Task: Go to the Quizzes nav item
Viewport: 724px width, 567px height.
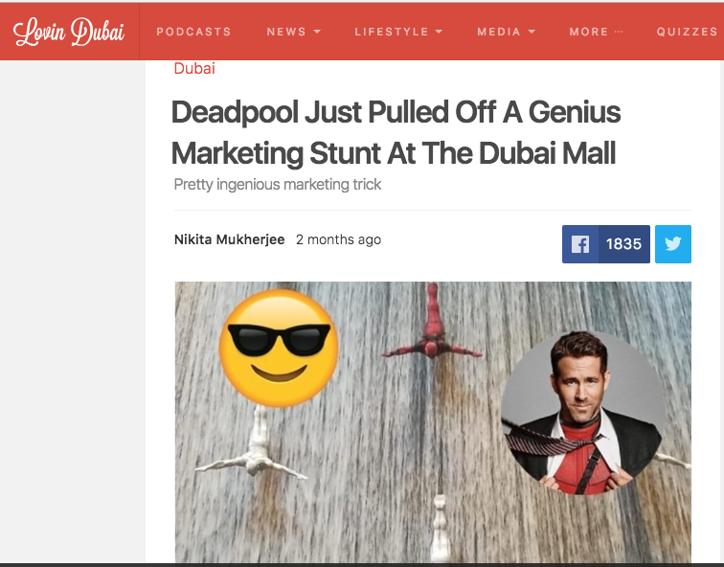Action: pyautogui.click(x=687, y=32)
